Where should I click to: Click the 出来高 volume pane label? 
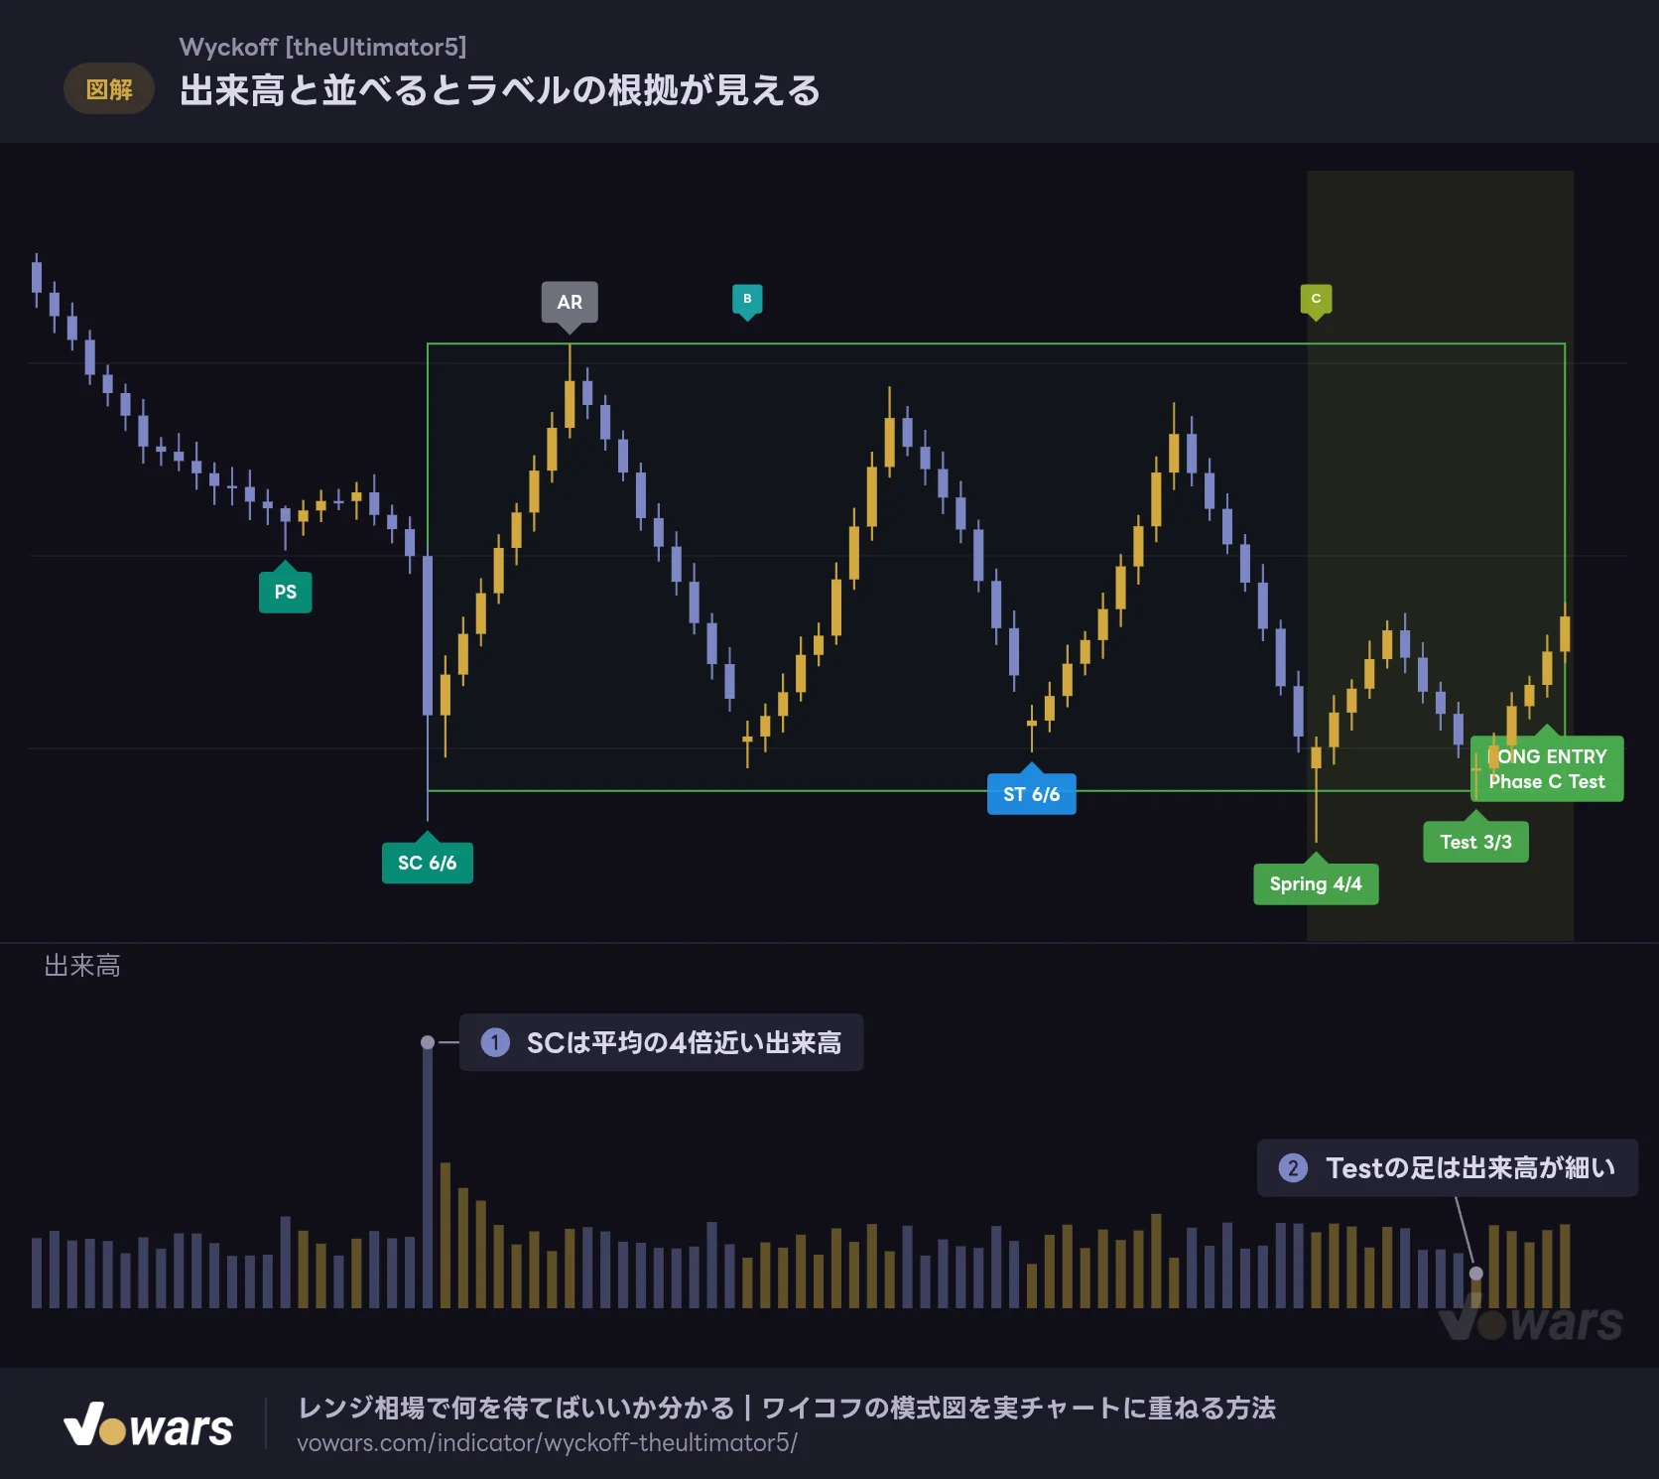(82, 966)
